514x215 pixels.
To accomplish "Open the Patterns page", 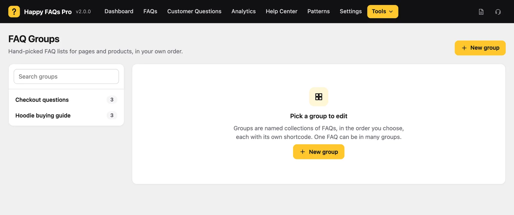I will pos(319,12).
